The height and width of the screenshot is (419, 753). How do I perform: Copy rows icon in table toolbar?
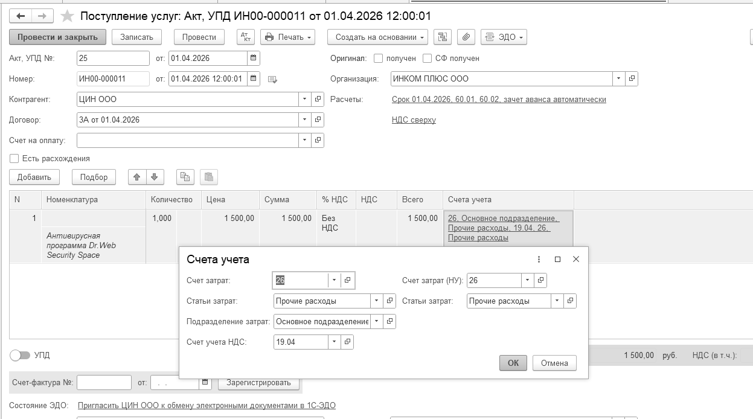185,177
